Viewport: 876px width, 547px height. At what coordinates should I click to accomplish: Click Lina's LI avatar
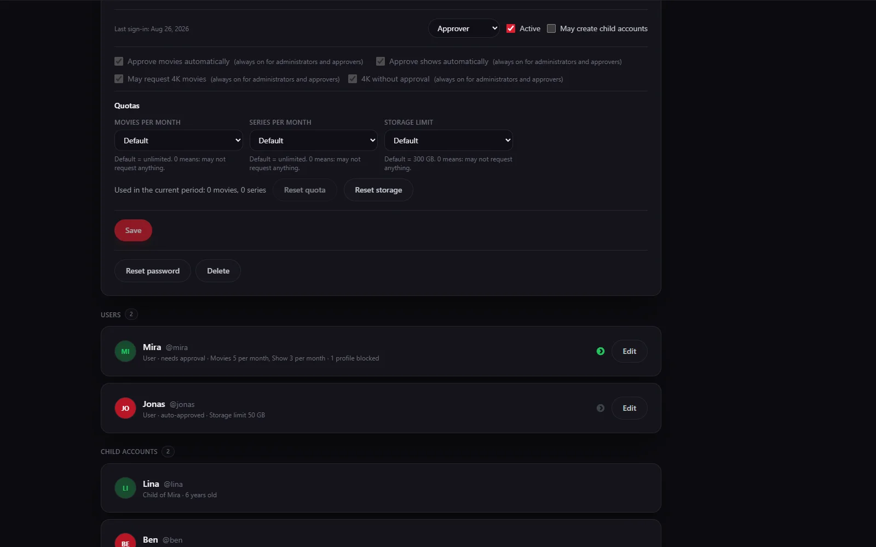[125, 488]
